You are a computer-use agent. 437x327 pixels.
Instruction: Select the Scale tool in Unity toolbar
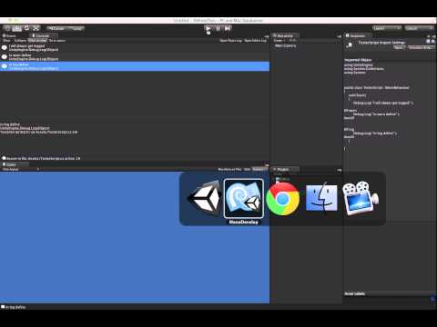tap(36, 28)
